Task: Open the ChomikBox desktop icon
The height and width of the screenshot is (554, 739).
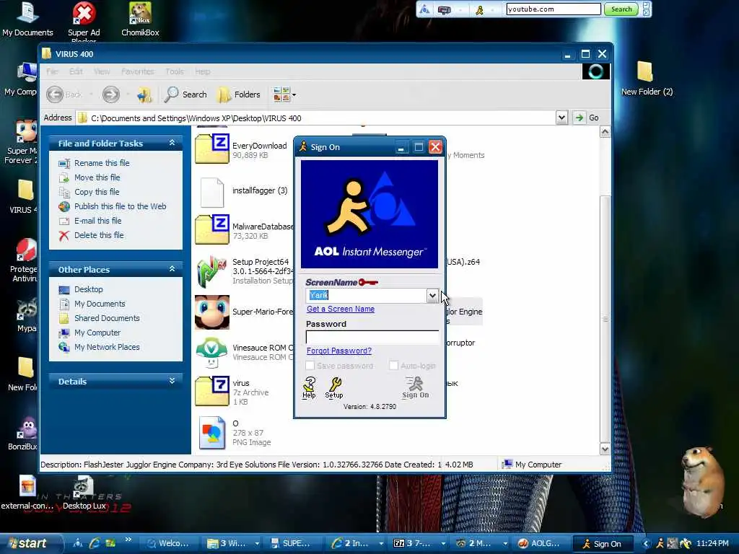Action: point(140,19)
